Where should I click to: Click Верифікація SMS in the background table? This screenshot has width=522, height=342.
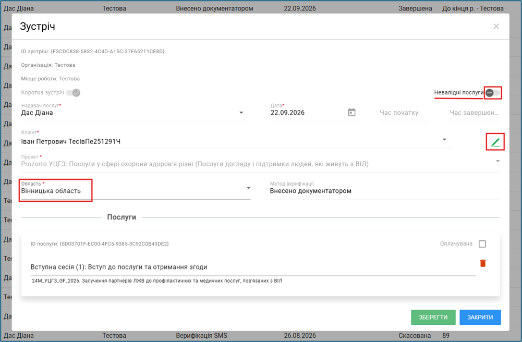[201, 335]
